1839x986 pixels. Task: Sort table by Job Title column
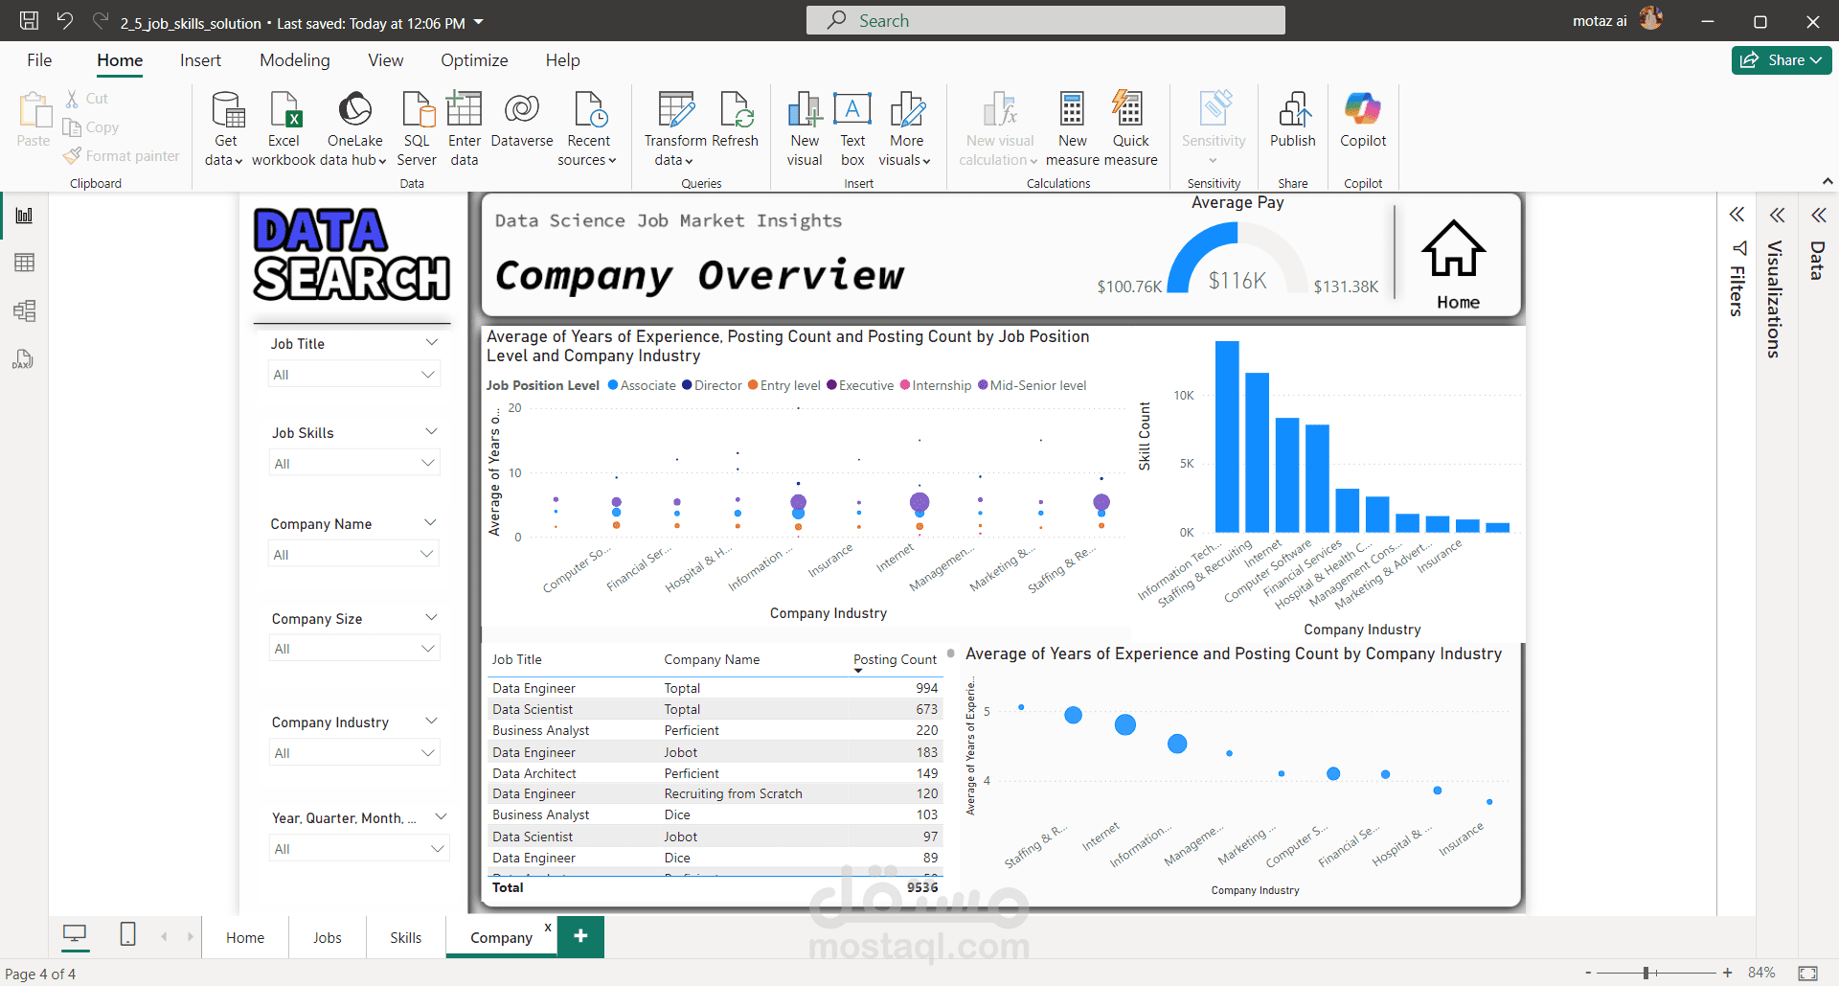click(517, 659)
